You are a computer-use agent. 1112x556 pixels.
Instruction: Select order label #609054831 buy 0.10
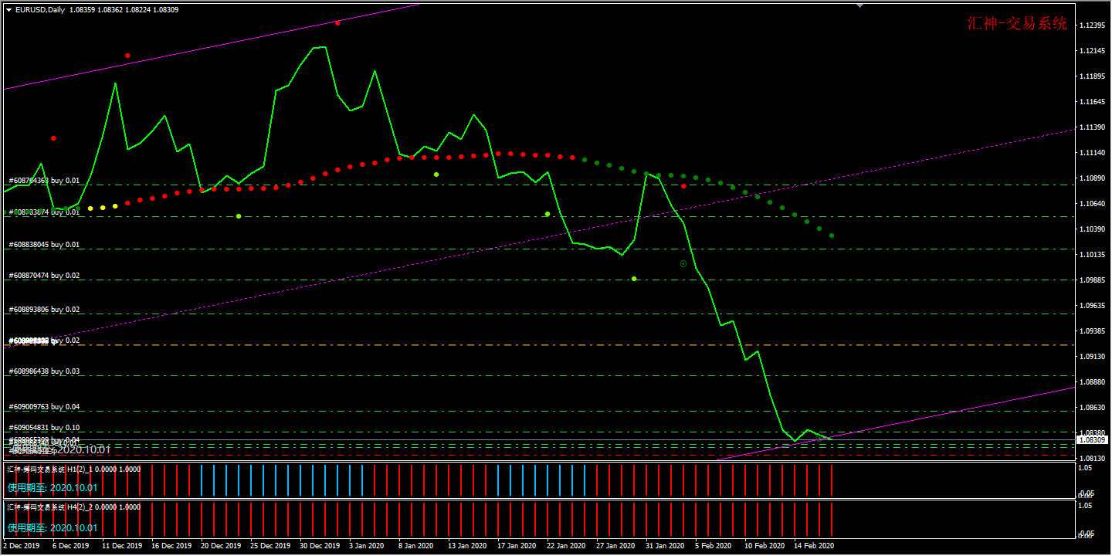click(44, 428)
